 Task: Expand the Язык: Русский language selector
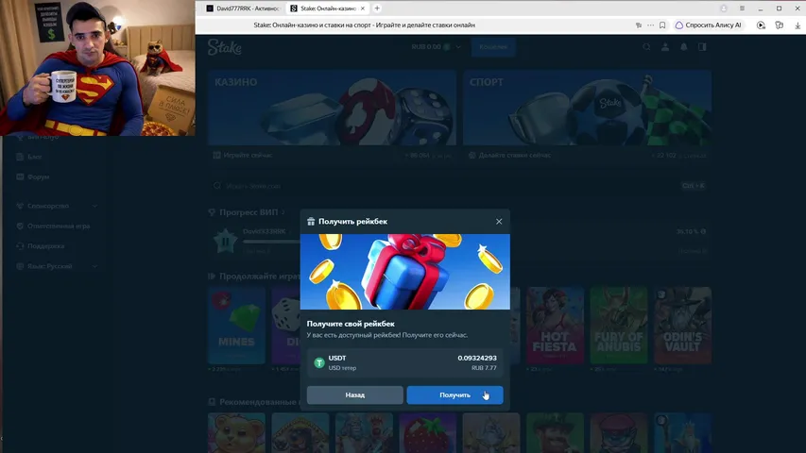click(x=57, y=266)
